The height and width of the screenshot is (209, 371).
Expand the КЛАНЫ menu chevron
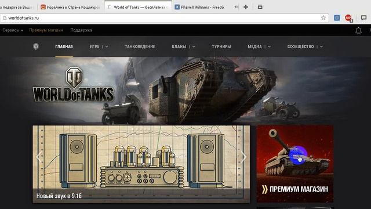pos(194,46)
